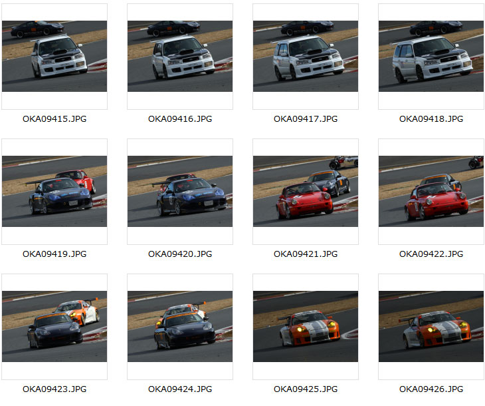
Task: Click the file name OKA09426.JPG
Action: (x=431, y=389)
